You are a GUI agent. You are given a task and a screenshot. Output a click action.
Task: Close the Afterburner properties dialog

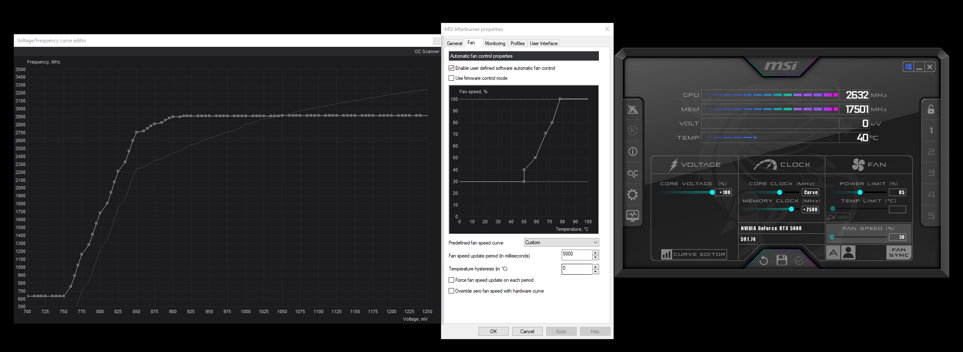(x=607, y=29)
